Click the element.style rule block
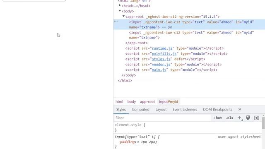This screenshot has height=149, width=265. [x=188, y=127]
